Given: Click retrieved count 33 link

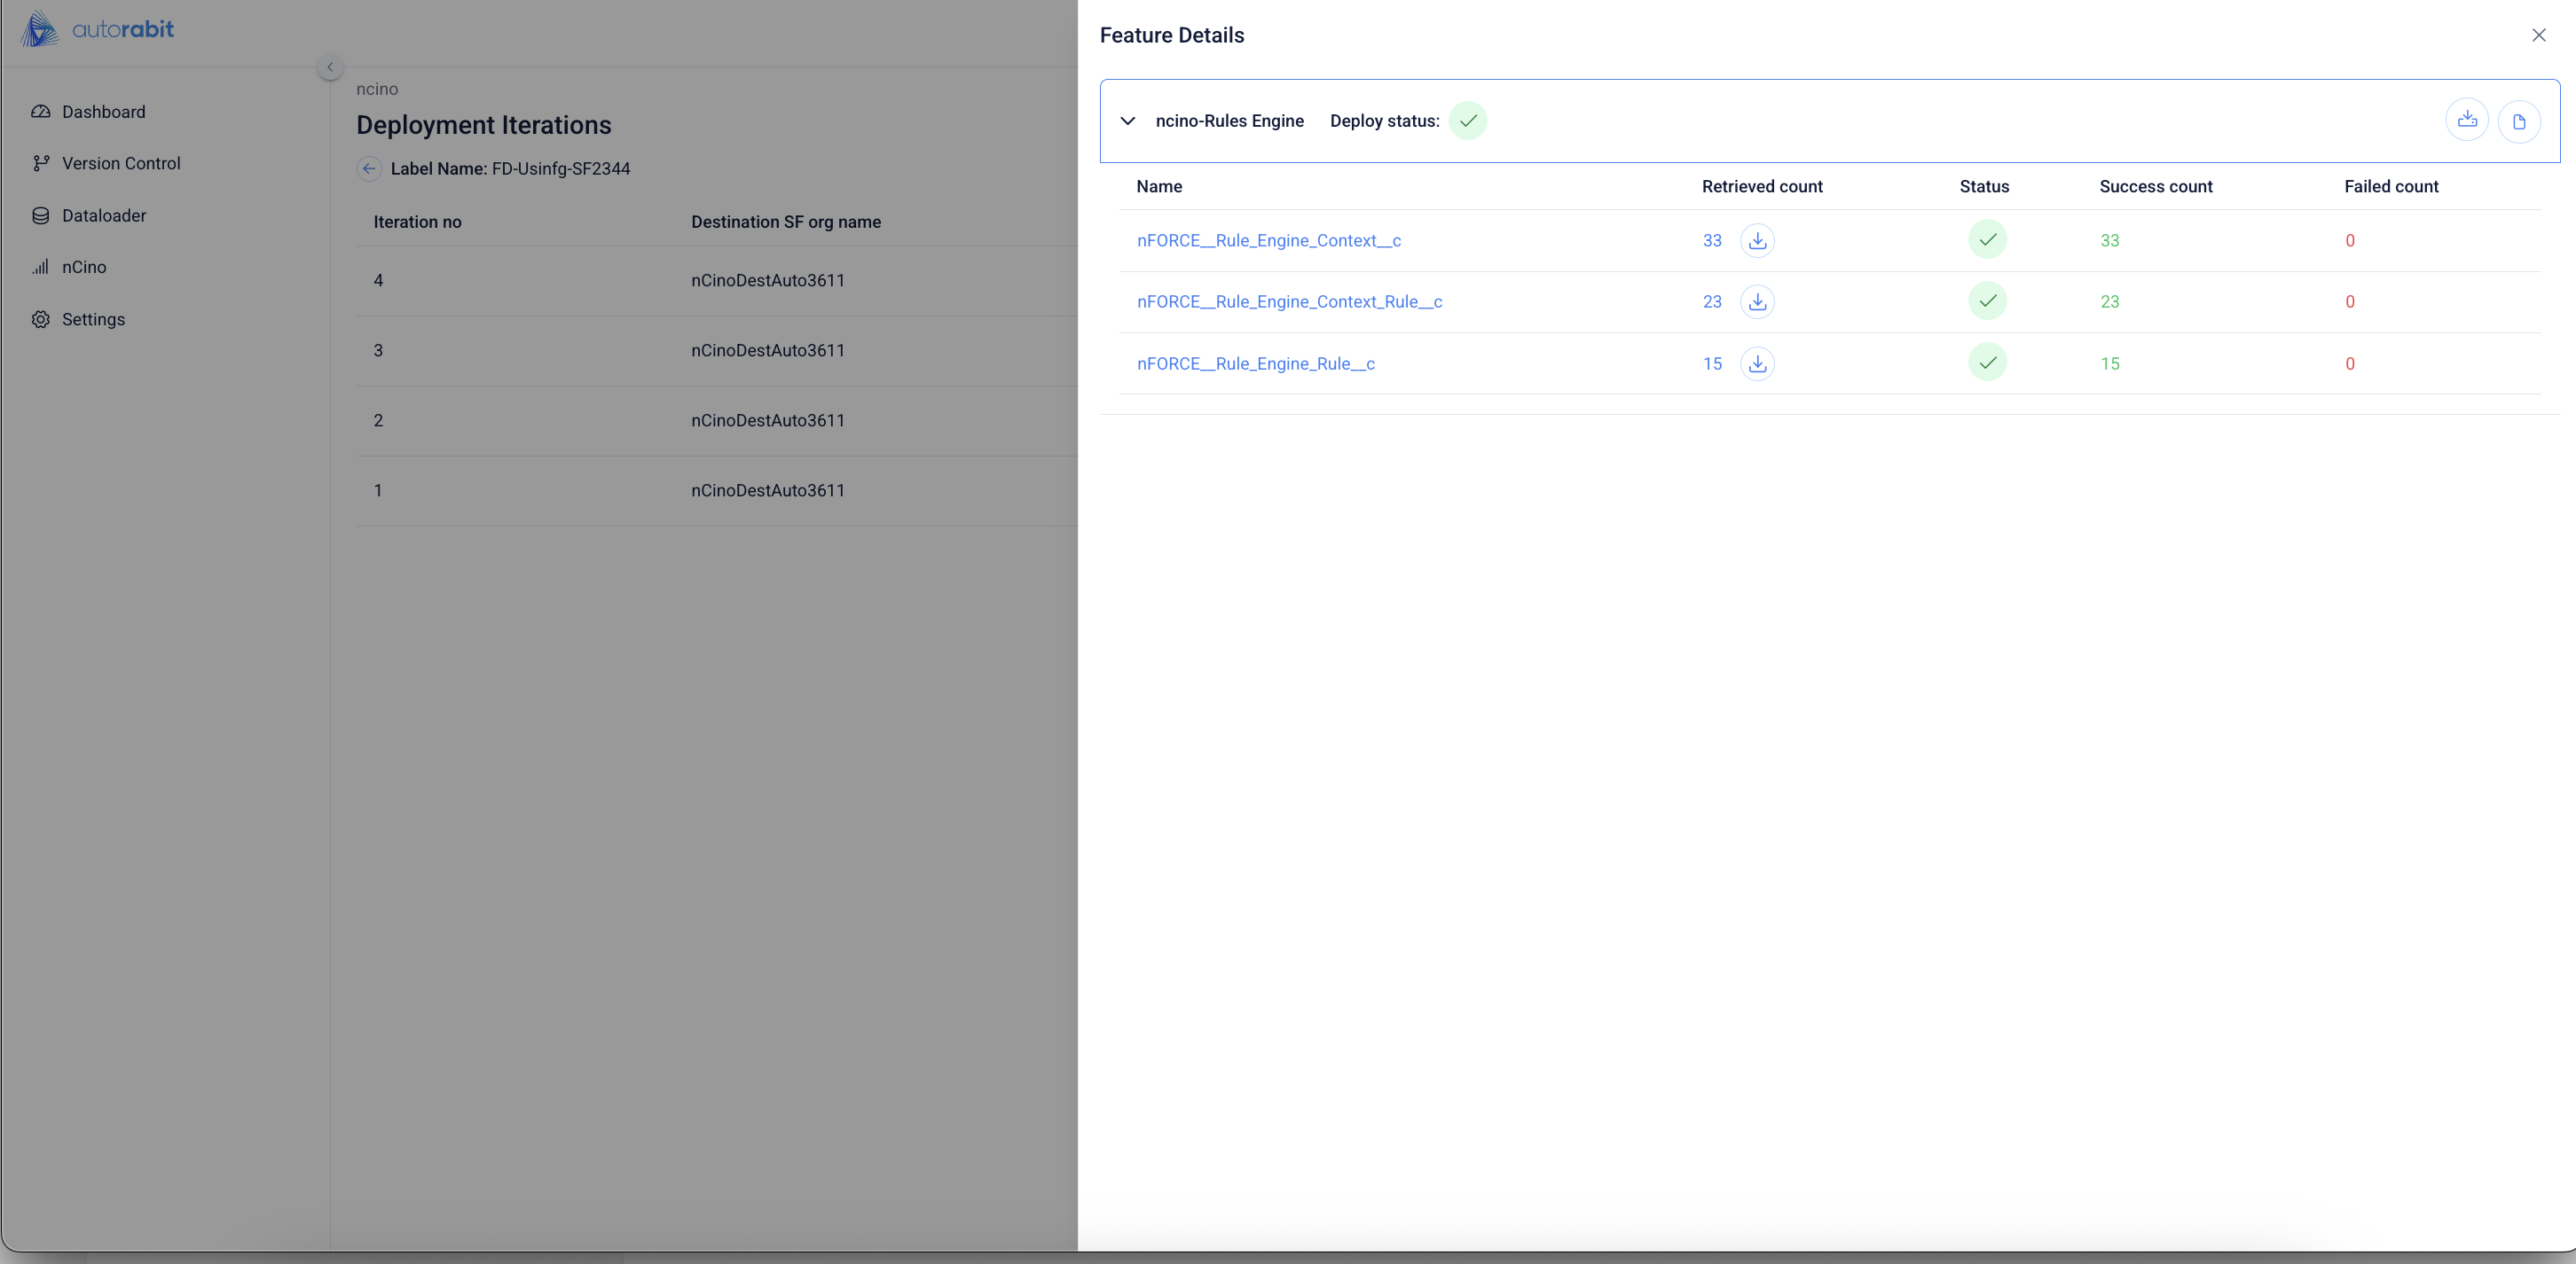Looking at the screenshot, I should 1711,241.
